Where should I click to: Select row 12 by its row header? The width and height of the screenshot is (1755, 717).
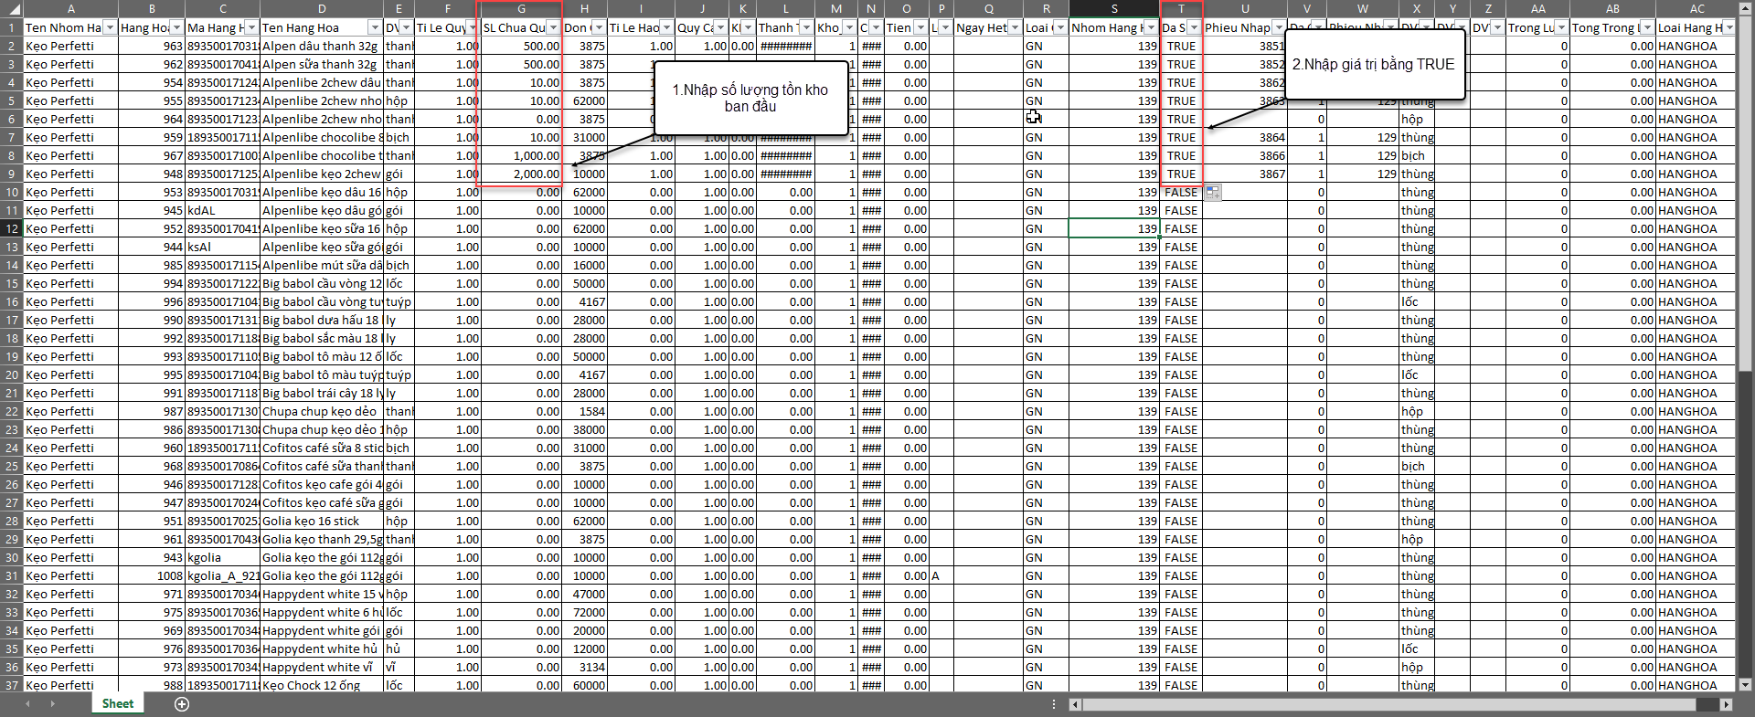(11, 229)
